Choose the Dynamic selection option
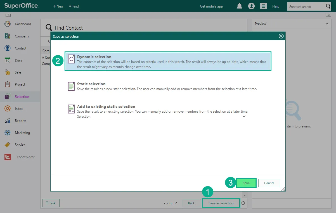Screen dimensions: 336x213 [x=168, y=61]
